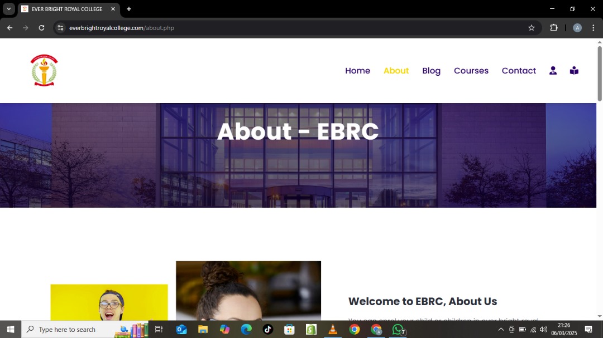The width and height of the screenshot is (603, 338).
Task: Click the scrollbar down arrow
Action: (600, 316)
